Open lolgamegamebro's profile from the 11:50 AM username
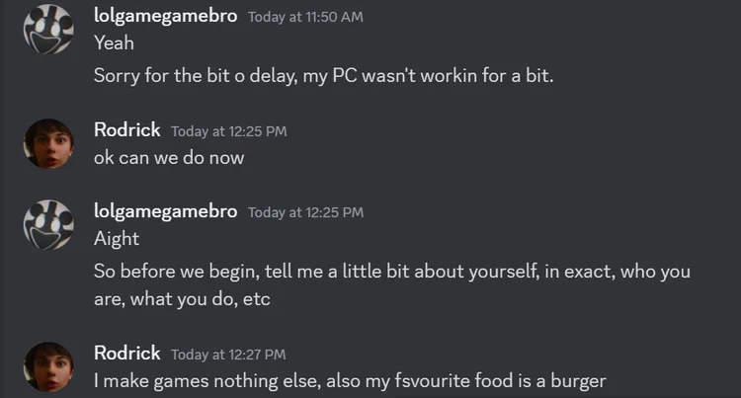This screenshot has height=398, width=741. pos(165,16)
